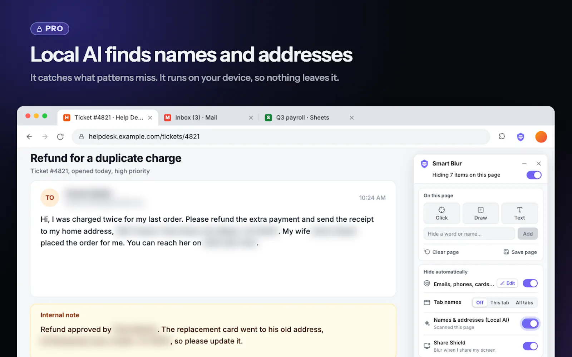Close the Smart Blur panel
This screenshot has width=572, height=357.
(538, 164)
